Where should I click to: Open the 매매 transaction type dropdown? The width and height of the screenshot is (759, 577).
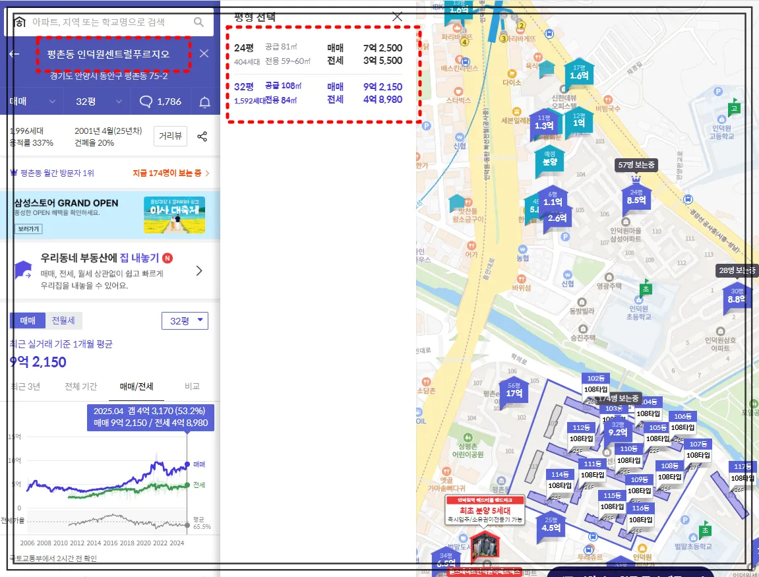pyautogui.click(x=32, y=102)
